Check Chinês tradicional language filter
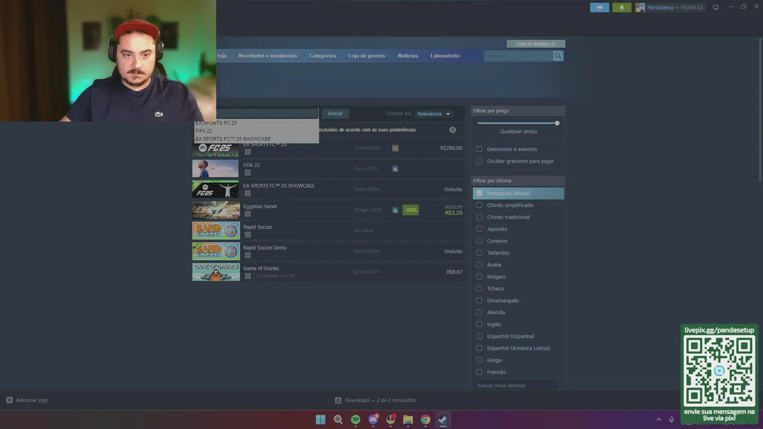763x429 pixels. coord(479,217)
